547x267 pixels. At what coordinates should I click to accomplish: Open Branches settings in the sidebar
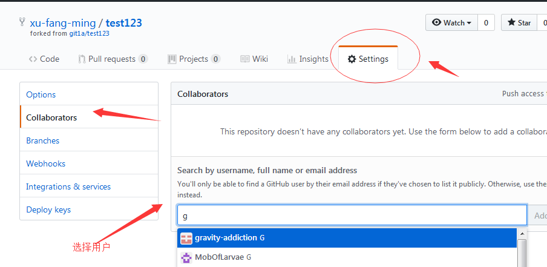(x=43, y=140)
